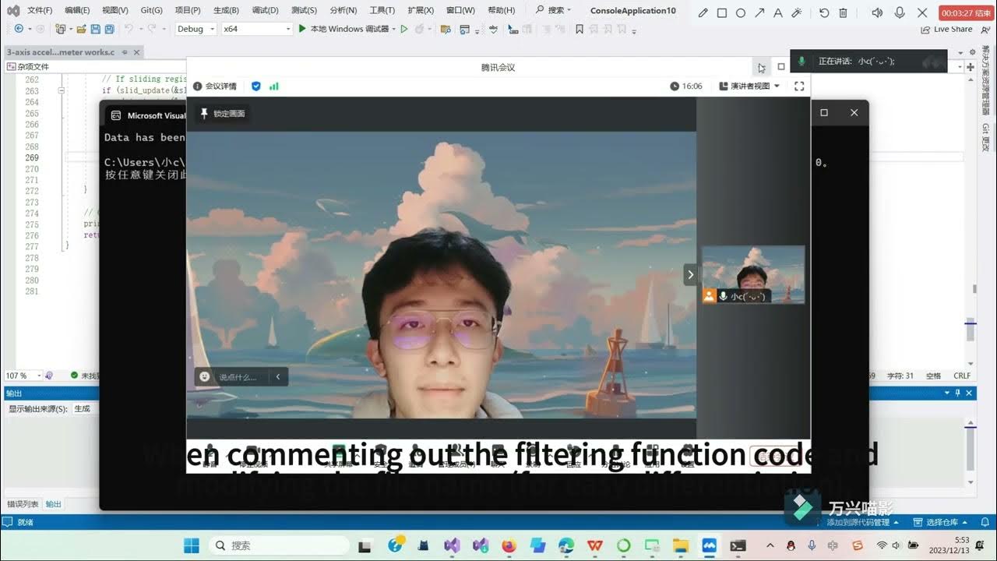Screen dimensions: 997x561
Task: Select the pencil annotation tool
Action: (x=703, y=12)
